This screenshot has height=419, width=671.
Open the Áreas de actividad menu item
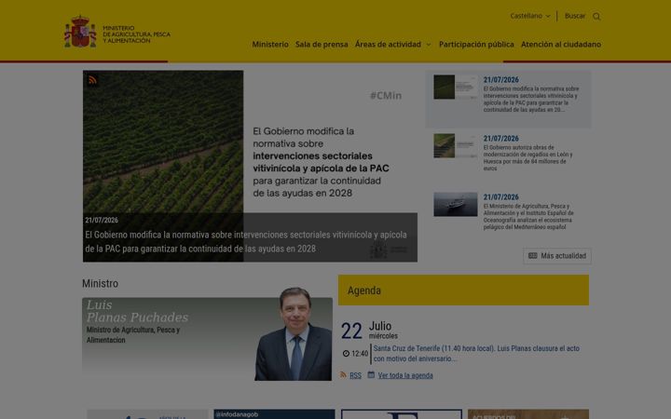click(388, 44)
